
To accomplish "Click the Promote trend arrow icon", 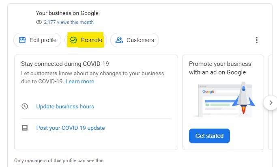I will [73, 40].
